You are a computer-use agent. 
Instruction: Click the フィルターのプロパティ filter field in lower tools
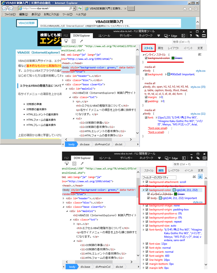(159, 178)
